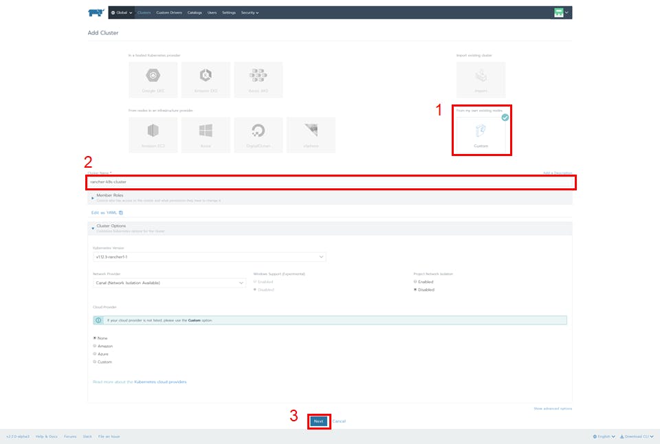The height and width of the screenshot is (444, 660).
Task: Select the Azure AKS provider tile
Action: pos(258,80)
